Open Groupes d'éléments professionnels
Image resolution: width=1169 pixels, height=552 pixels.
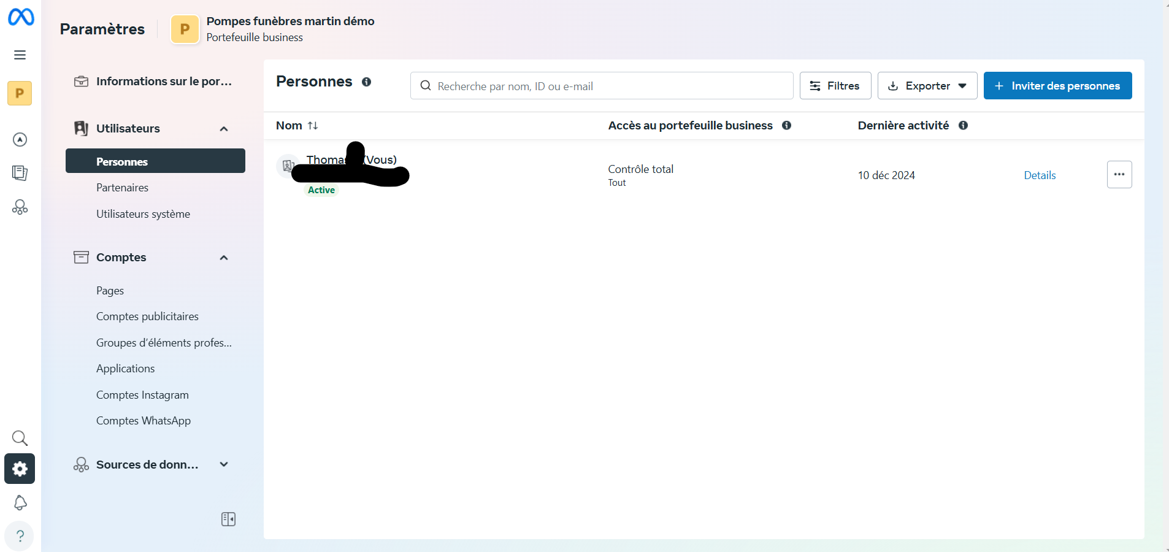click(x=164, y=343)
